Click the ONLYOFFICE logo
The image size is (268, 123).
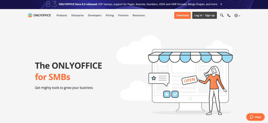[39, 15]
